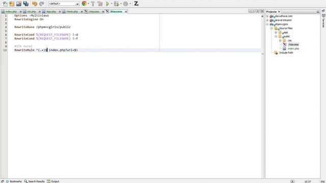Click the Chrome browser icon in toolbar
The width and height of the screenshot is (326, 183).
coord(84,4)
